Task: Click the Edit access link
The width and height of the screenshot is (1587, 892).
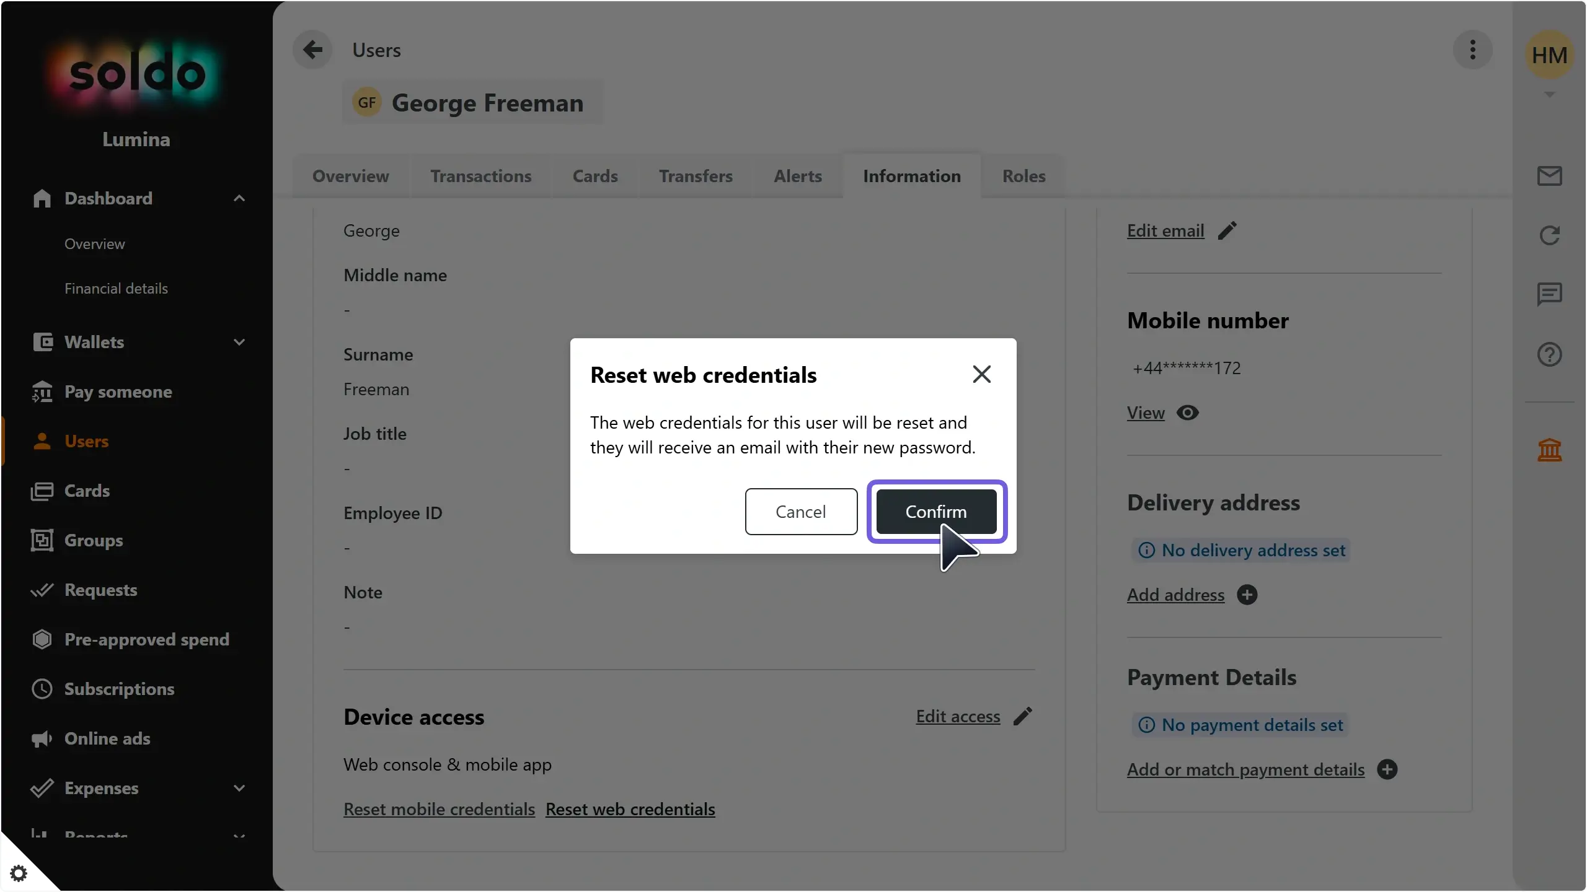Action: coord(958,716)
